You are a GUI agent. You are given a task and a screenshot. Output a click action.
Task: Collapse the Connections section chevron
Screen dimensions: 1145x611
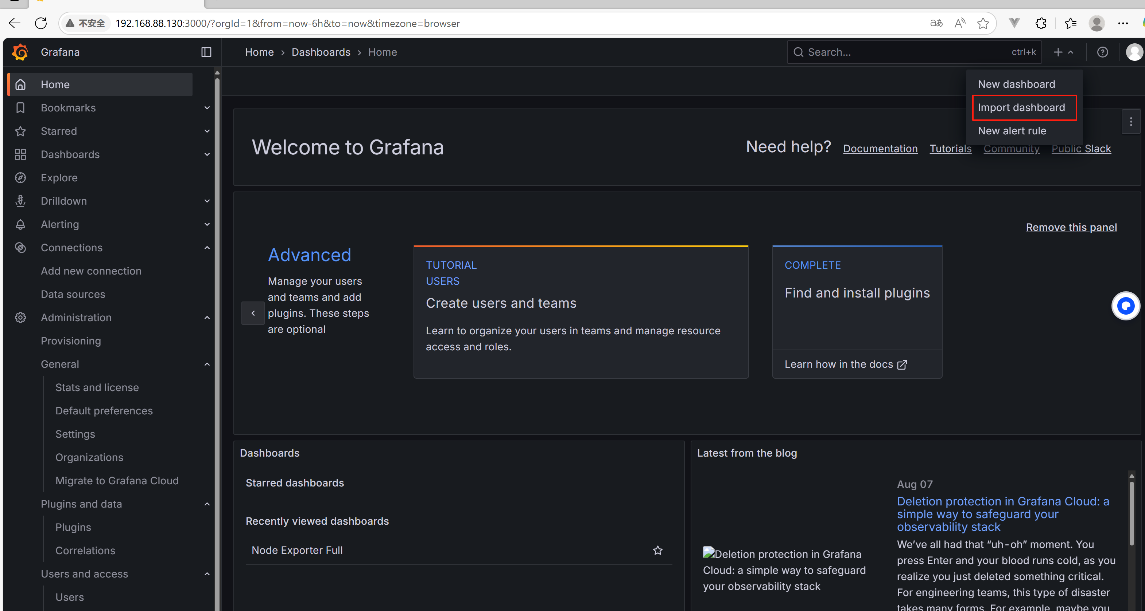(207, 248)
